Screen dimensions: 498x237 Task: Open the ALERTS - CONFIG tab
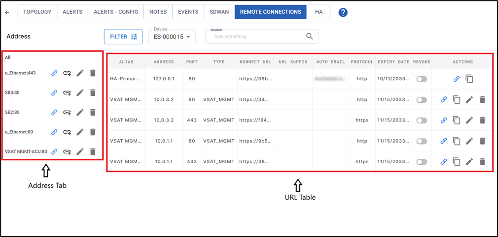pyautogui.click(x=117, y=12)
